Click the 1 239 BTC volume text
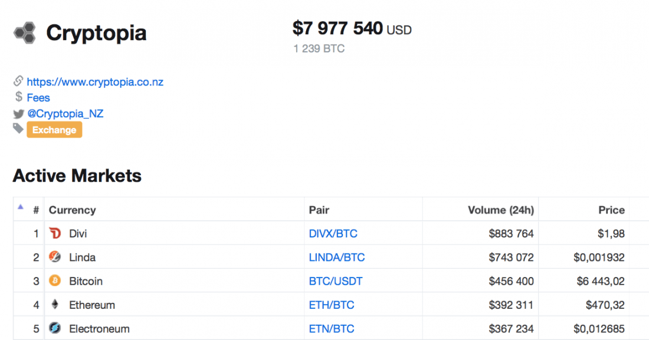 pos(319,49)
